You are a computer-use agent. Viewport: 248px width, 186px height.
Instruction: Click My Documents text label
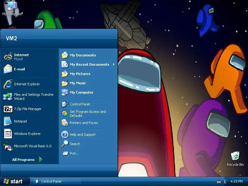tap(83, 55)
